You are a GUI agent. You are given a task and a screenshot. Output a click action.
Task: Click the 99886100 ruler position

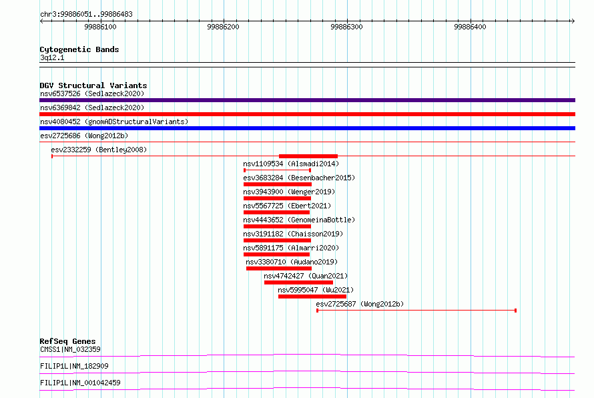click(x=100, y=27)
